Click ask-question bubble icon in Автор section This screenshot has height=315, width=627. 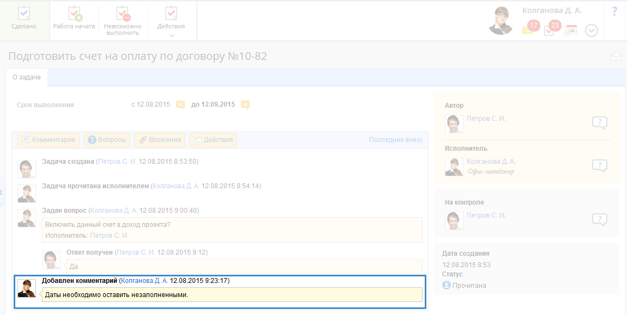(x=599, y=123)
